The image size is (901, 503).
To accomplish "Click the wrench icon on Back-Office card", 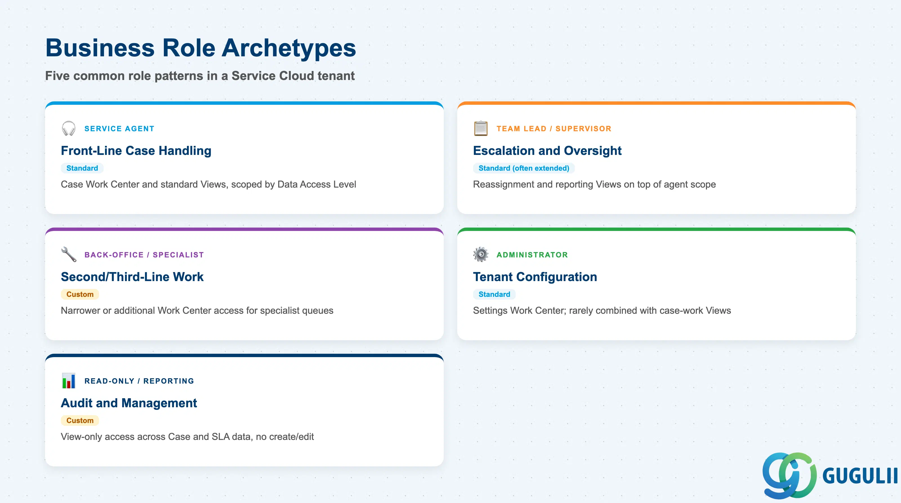I will pyautogui.click(x=68, y=254).
